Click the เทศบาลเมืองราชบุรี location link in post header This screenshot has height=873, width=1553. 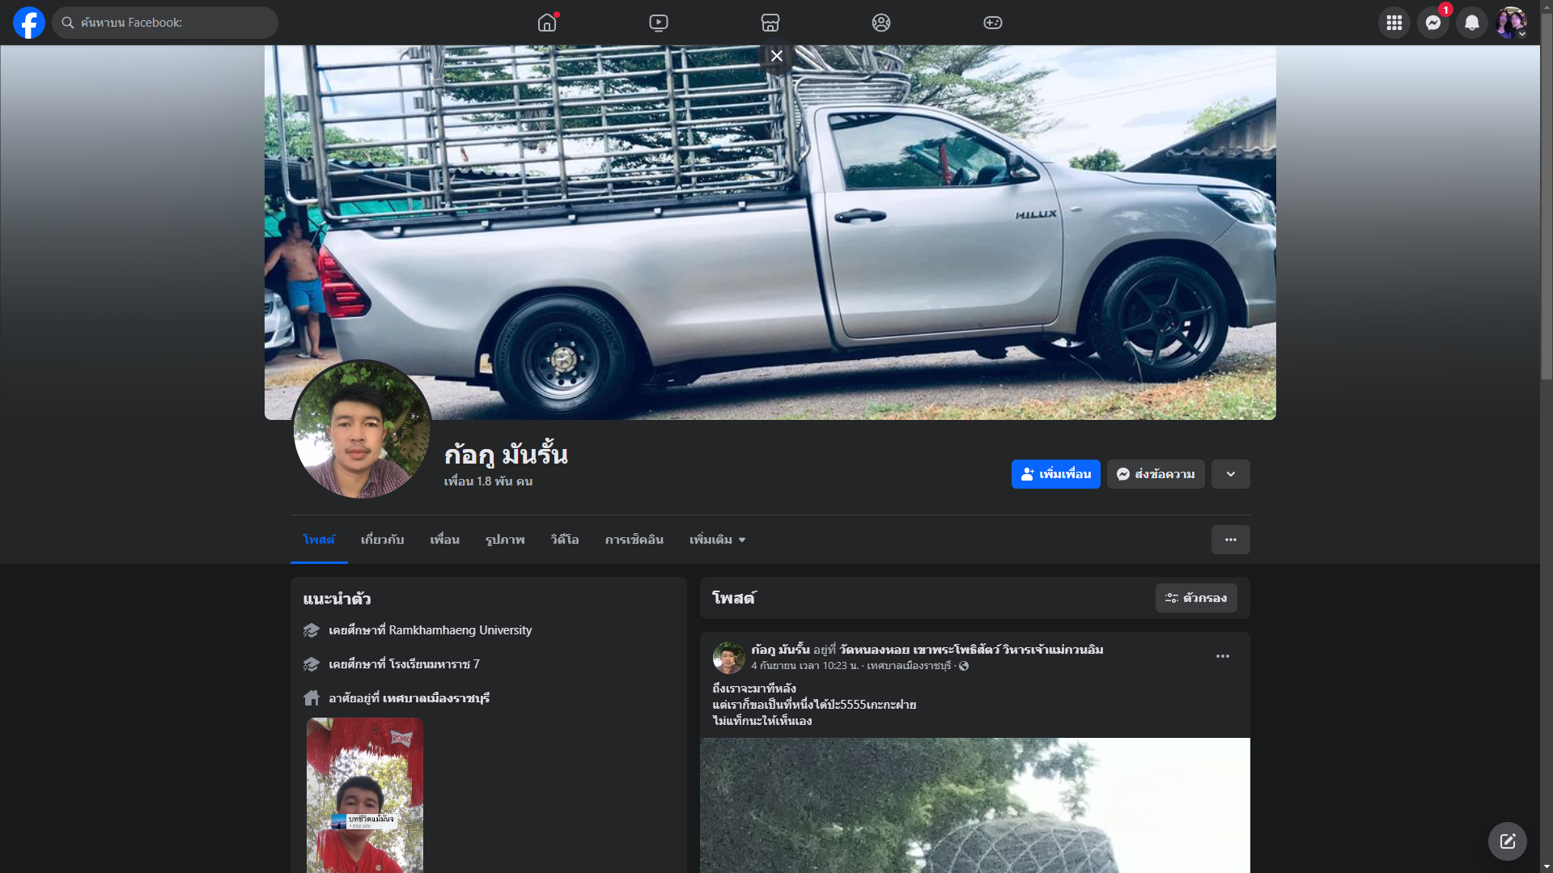click(909, 666)
